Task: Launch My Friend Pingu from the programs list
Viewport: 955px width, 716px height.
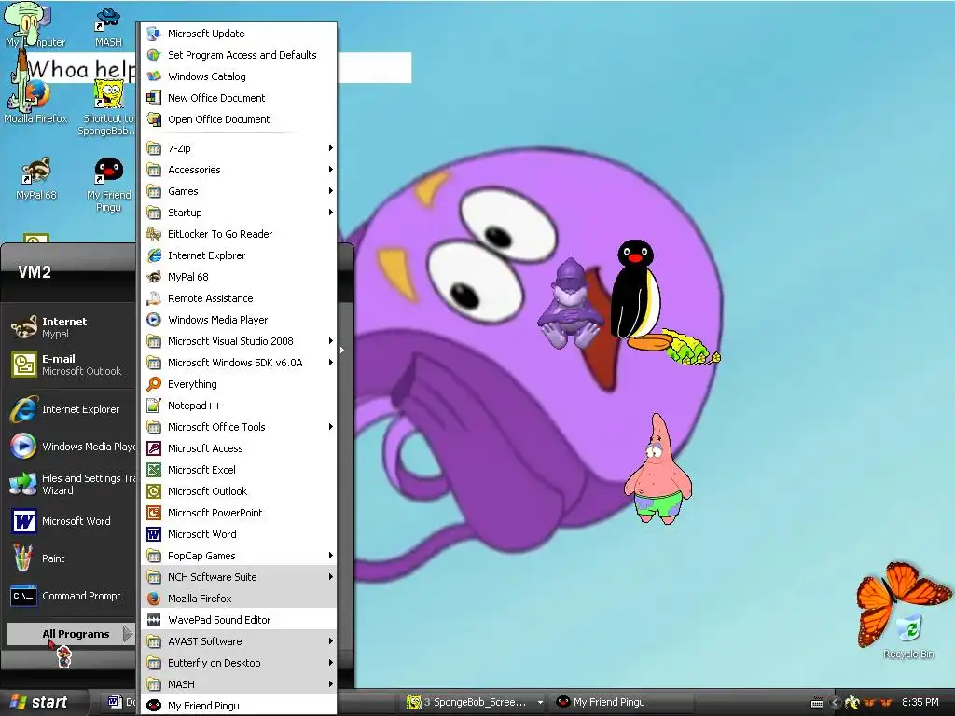Action: pos(239,706)
